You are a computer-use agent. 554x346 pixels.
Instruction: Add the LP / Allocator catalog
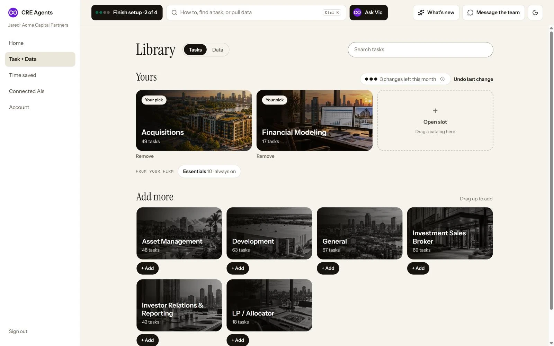(x=238, y=340)
